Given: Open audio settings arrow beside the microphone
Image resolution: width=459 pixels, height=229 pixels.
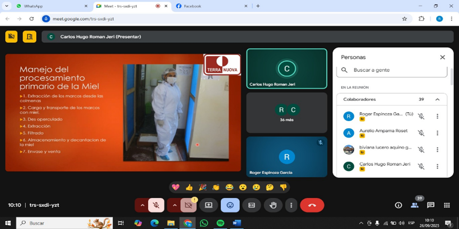Looking at the screenshot, I should click(x=142, y=205).
